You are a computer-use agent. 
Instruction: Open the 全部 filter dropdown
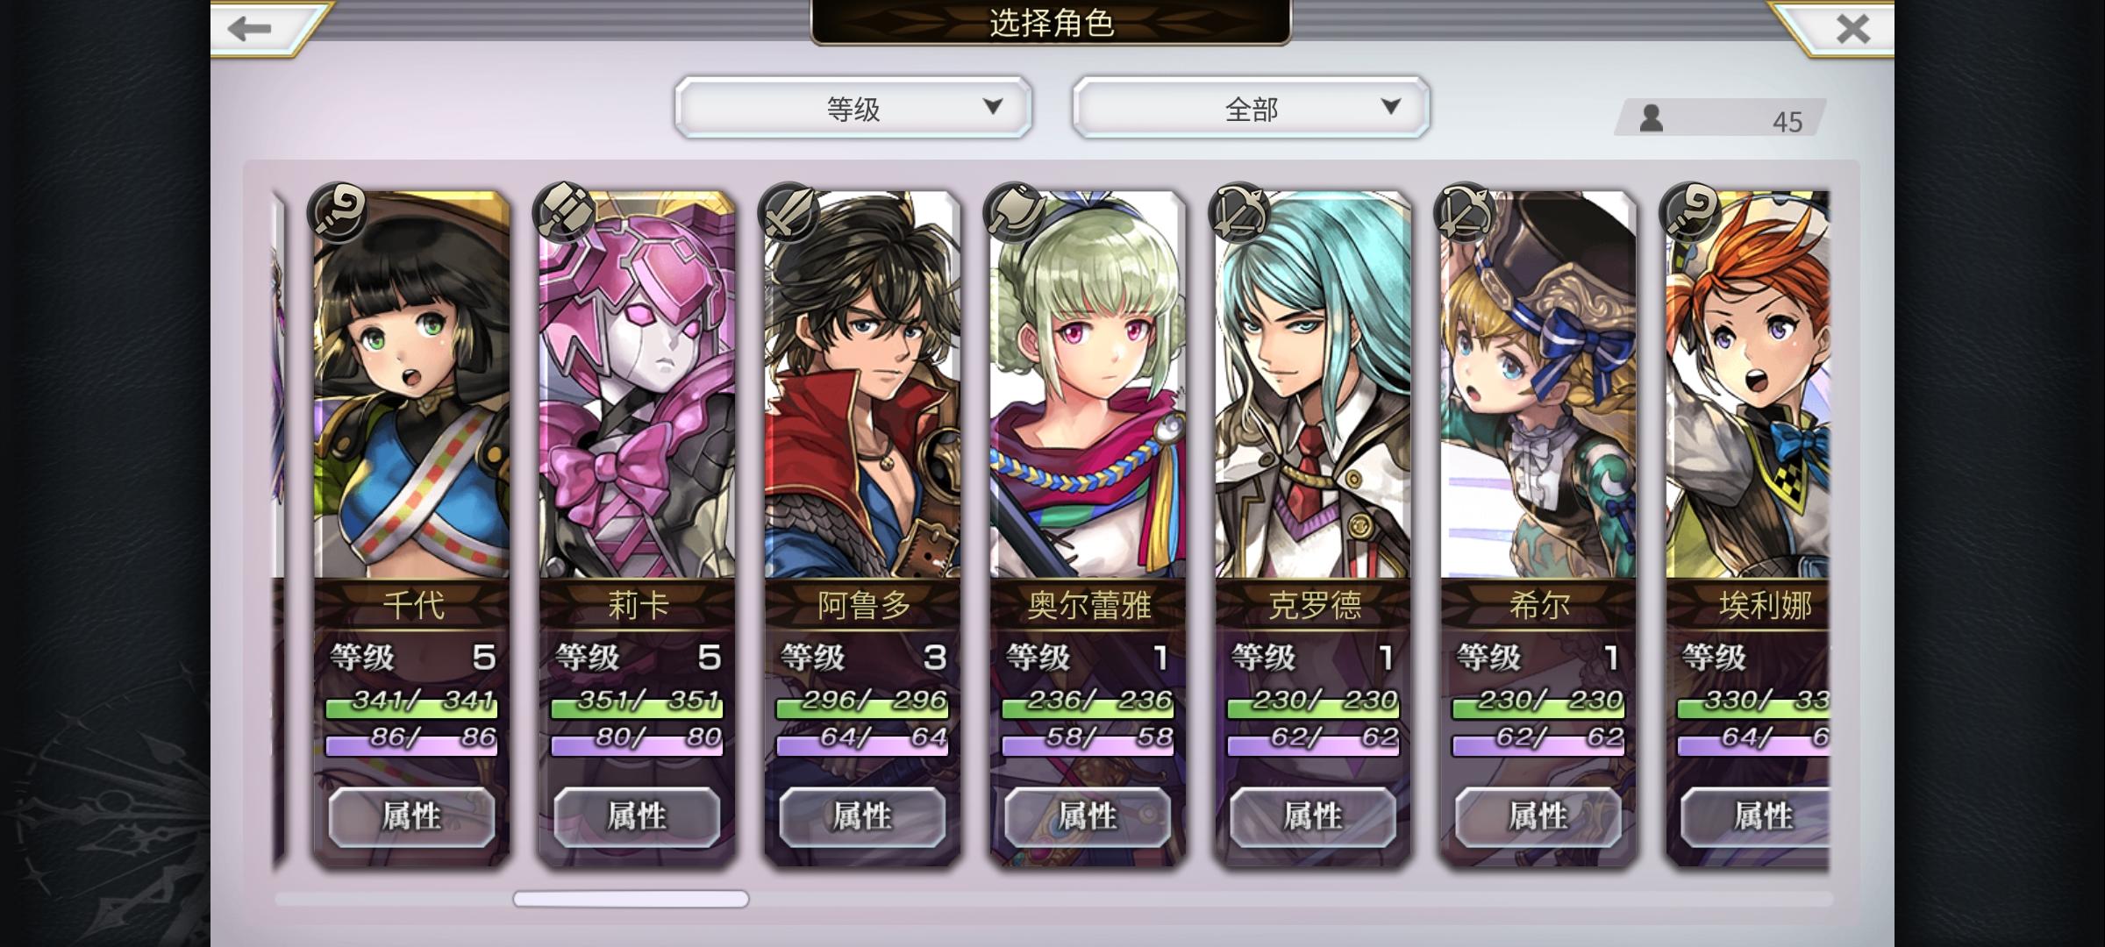(x=1251, y=107)
